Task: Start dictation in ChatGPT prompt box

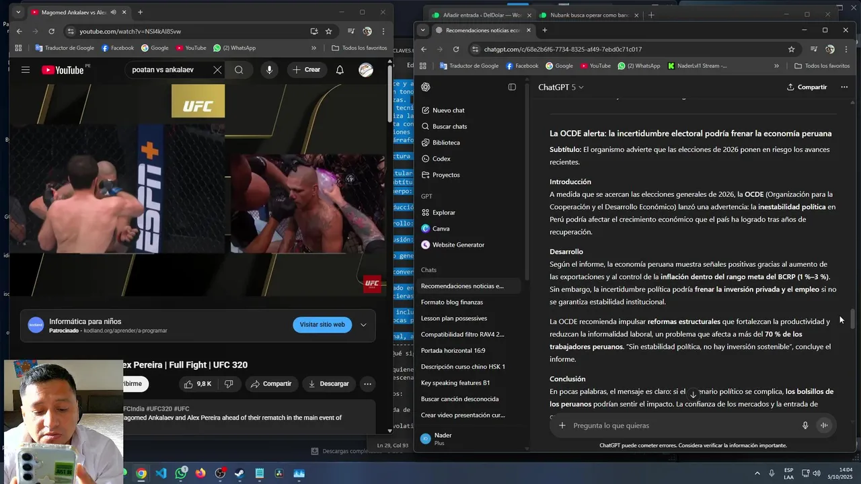Action: click(805, 426)
